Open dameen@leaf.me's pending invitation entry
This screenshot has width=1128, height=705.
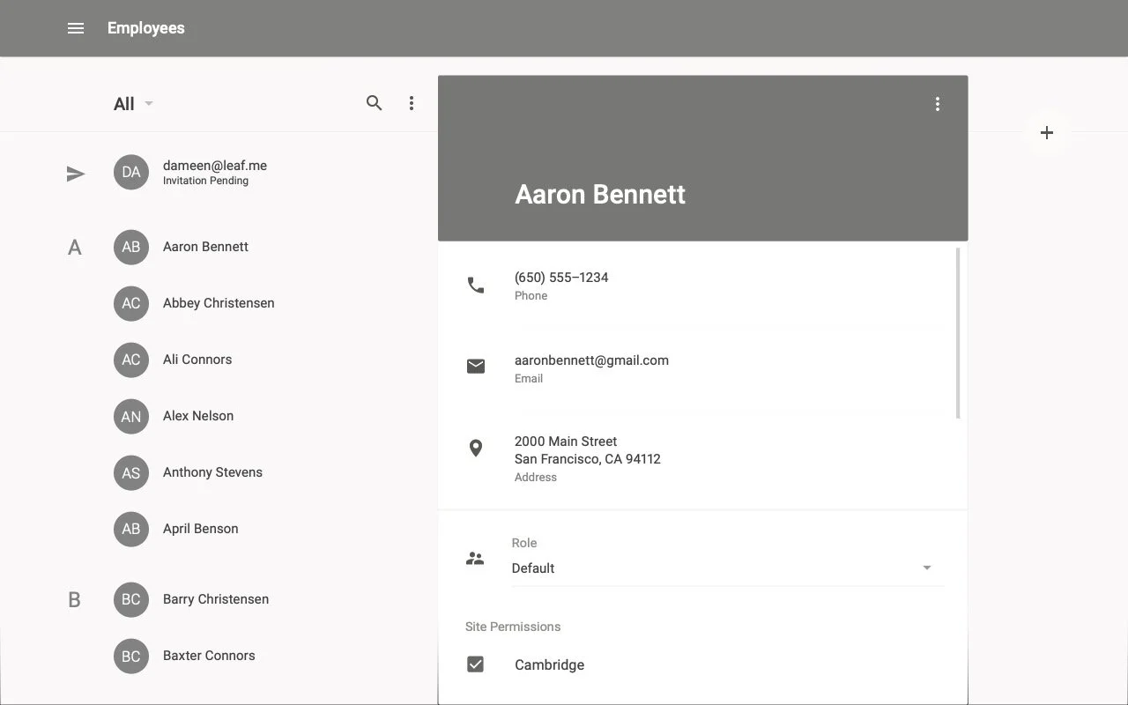pyautogui.click(x=214, y=173)
